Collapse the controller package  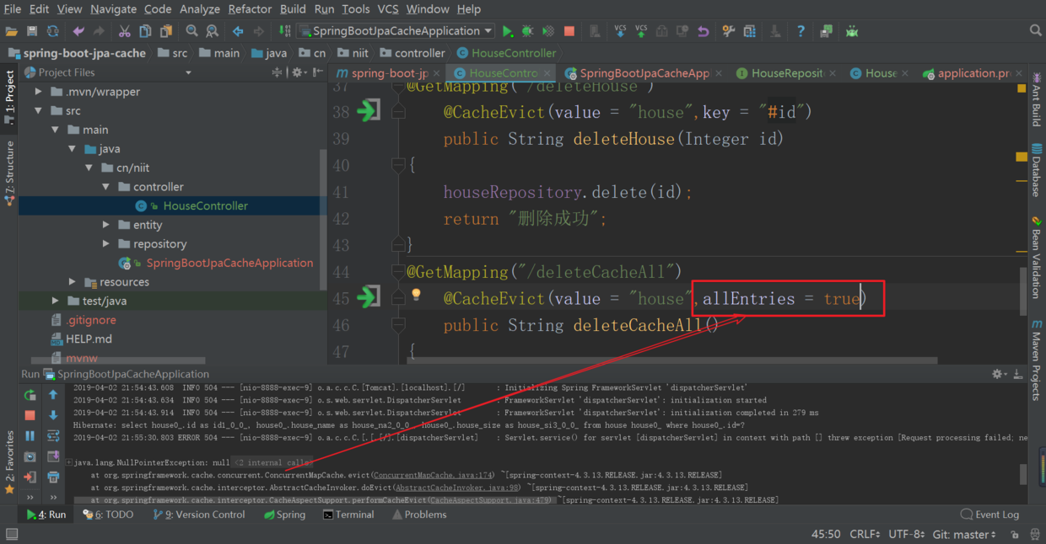tap(105, 187)
